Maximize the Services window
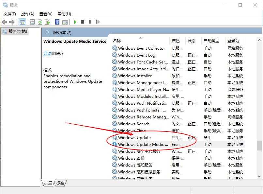 pyautogui.click(x=240, y=5)
